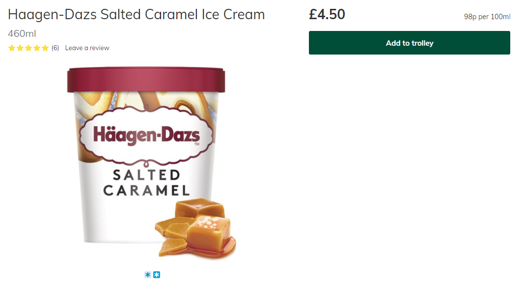Viewport: 524px width, 286px height.
Task: Click the SALTED CARAMEL text on the tub
Action: point(146,183)
